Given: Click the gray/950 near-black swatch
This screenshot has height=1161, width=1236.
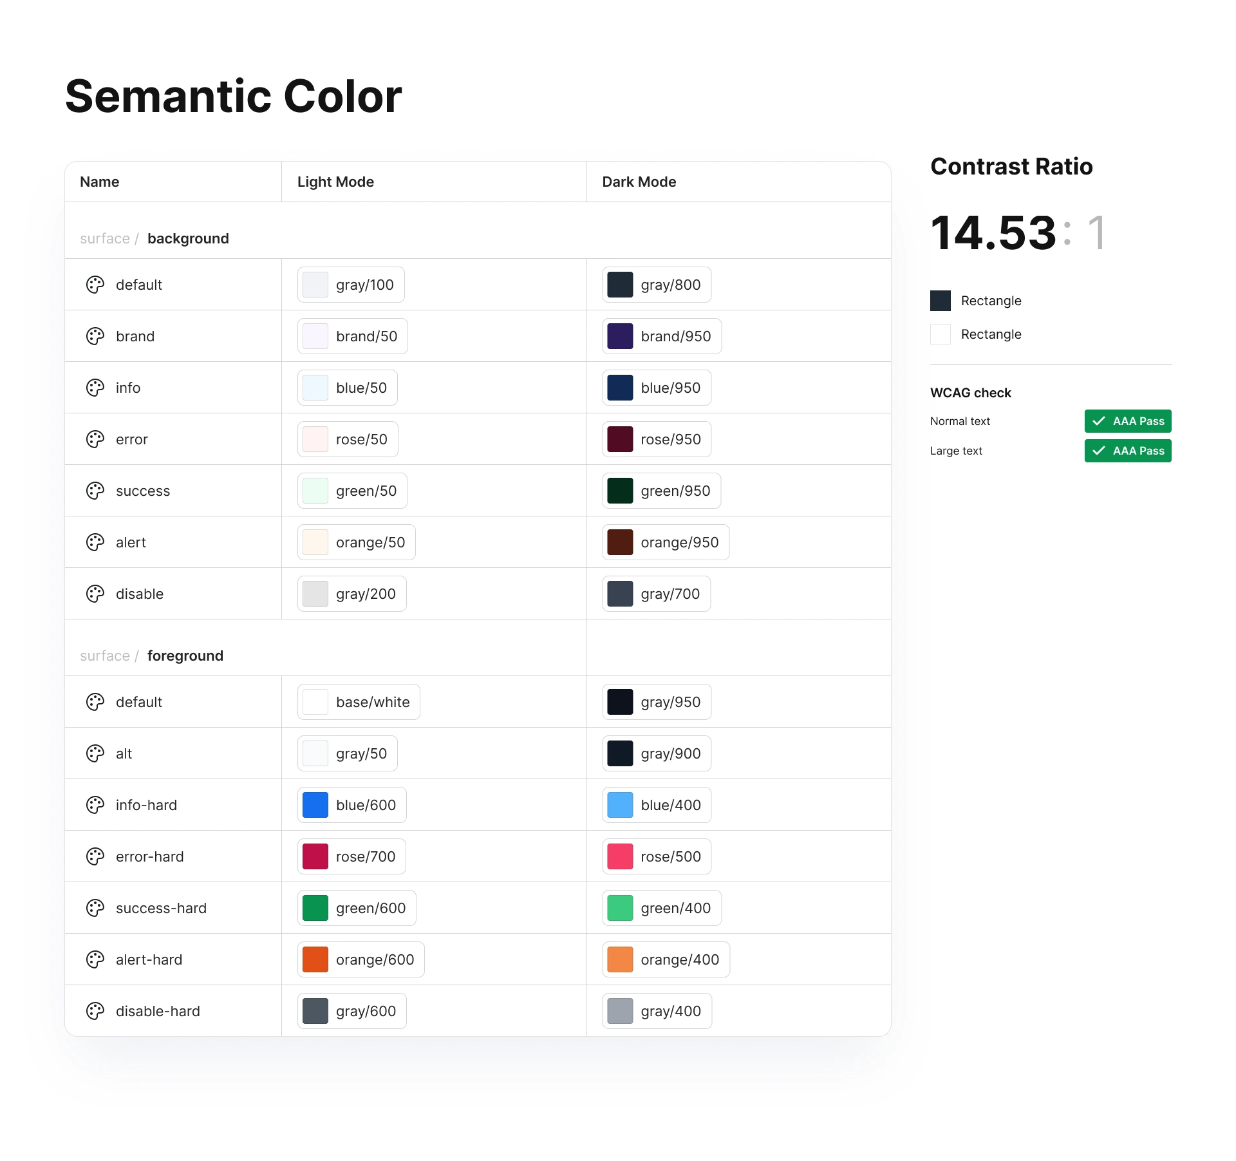Looking at the screenshot, I should tap(620, 702).
